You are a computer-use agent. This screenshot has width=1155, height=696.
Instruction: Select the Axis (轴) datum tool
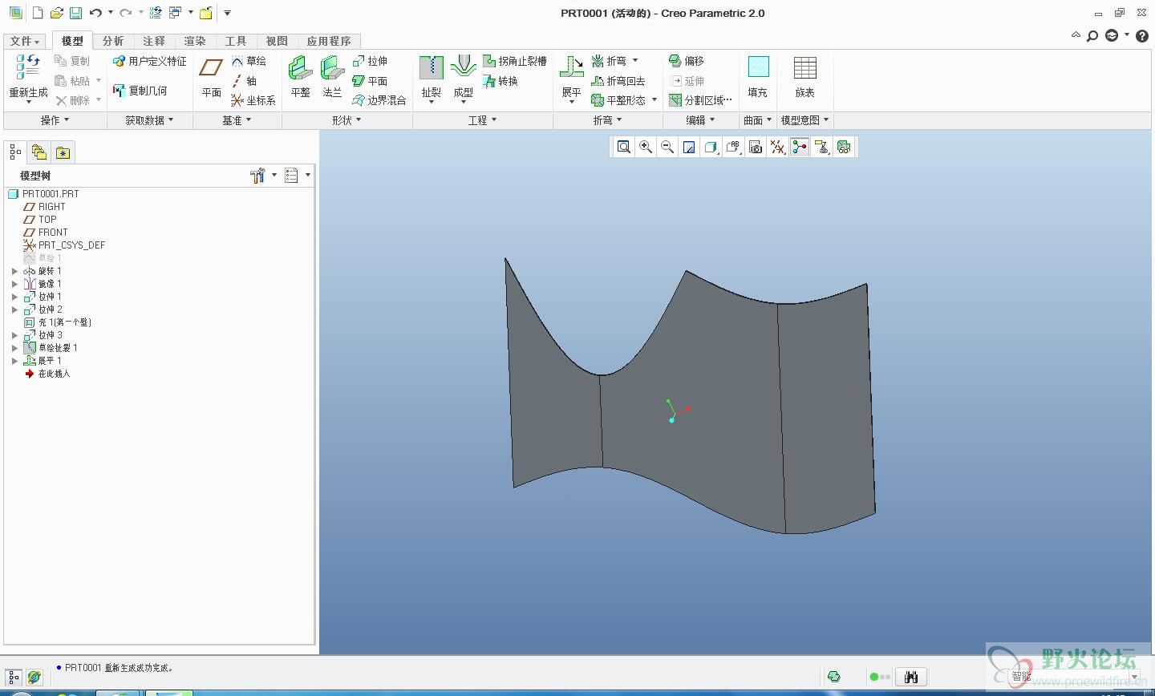(x=245, y=81)
